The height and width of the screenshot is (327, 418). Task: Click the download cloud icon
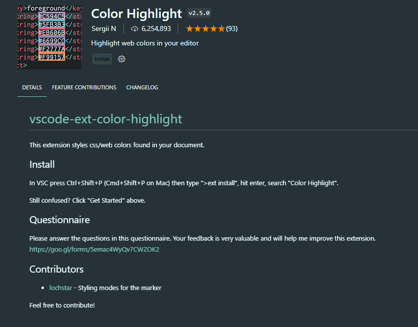pos(134,29)
